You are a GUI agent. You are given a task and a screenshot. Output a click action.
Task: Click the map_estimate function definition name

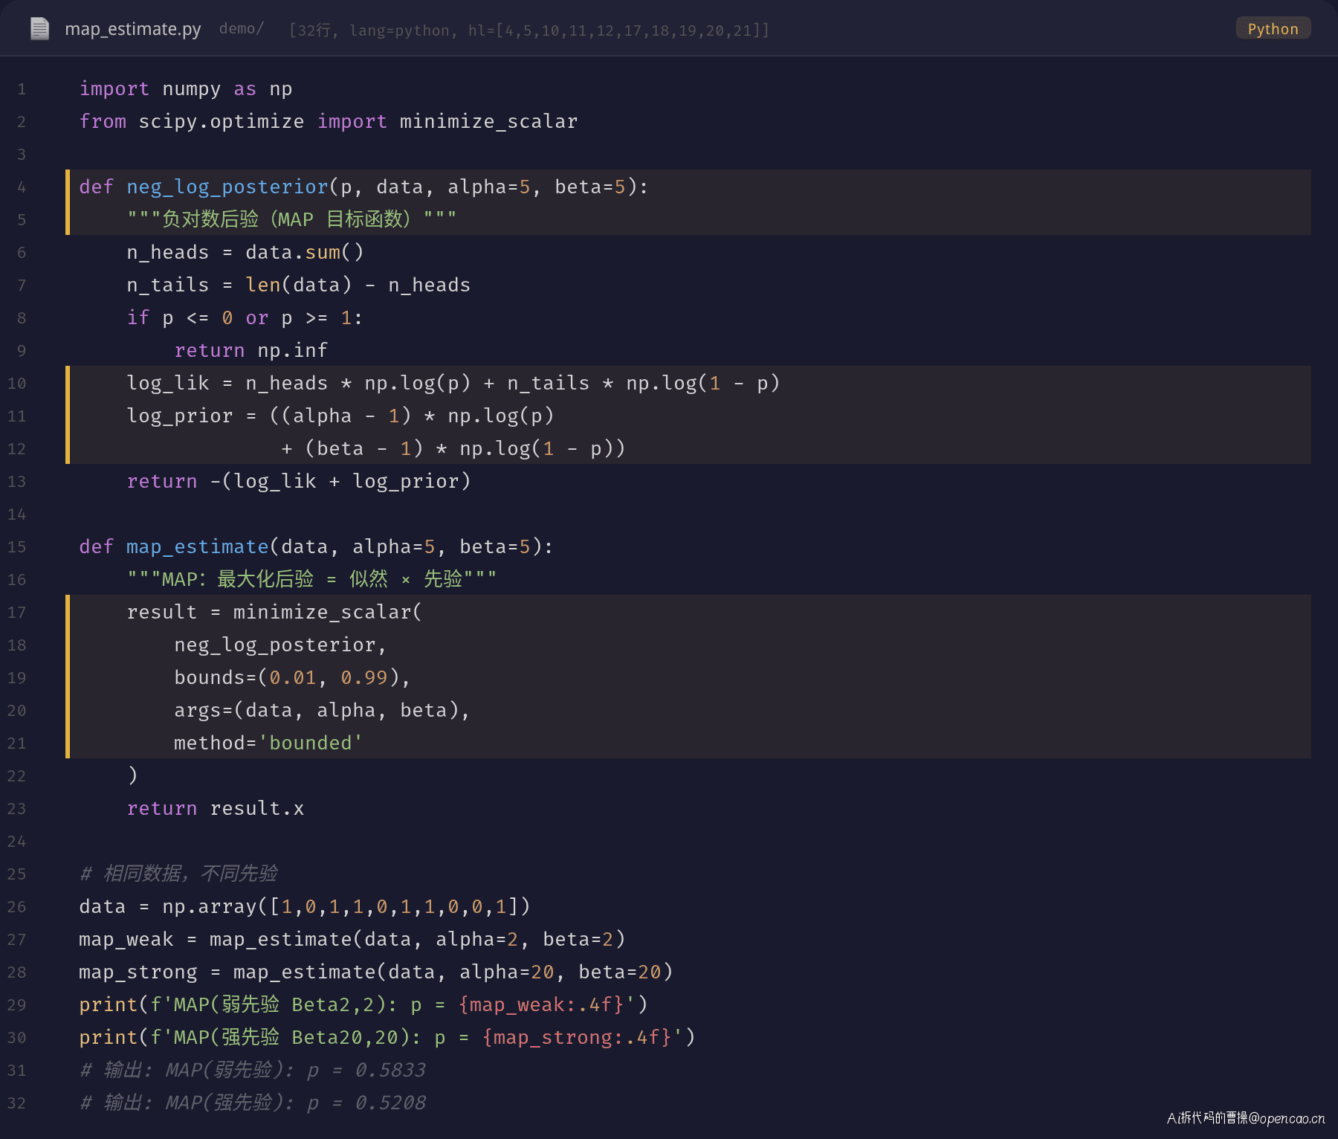198,547
